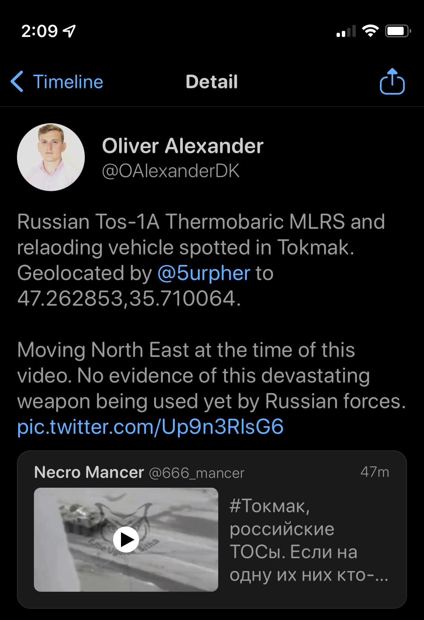
Task: Go back to Timeline
Action: 68,81
